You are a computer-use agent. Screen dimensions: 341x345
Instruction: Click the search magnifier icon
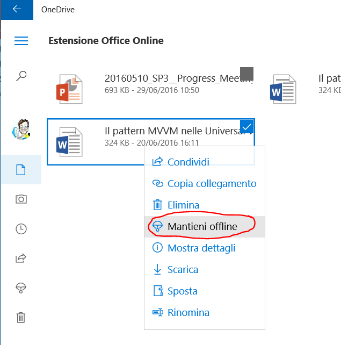pyautogui.click(x=21, y=76)
